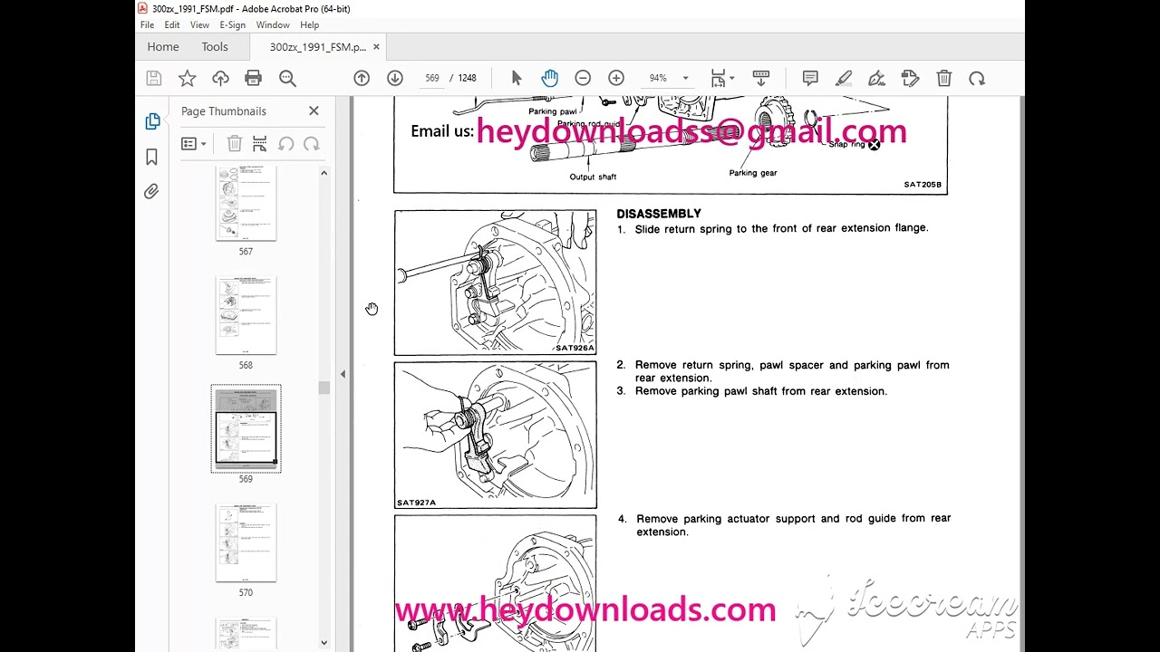Viewport: 1160px width, 652px height.
Task: Go to the next page with the down arrow
Action: pyautogui.click(x=395, y=79)
